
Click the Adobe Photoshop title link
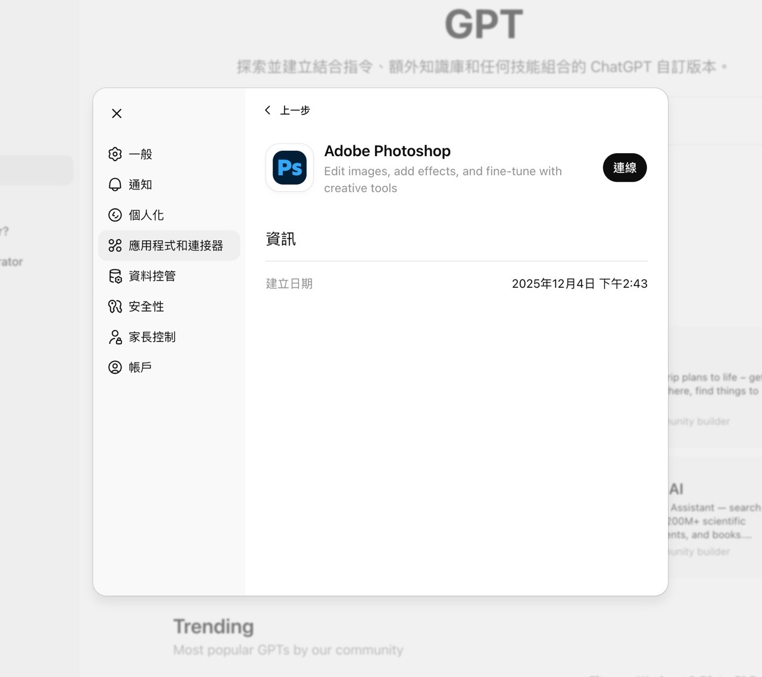388,151
